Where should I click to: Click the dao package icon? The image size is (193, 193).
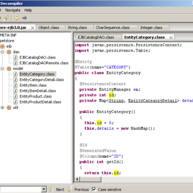click(x=9, y=52)
